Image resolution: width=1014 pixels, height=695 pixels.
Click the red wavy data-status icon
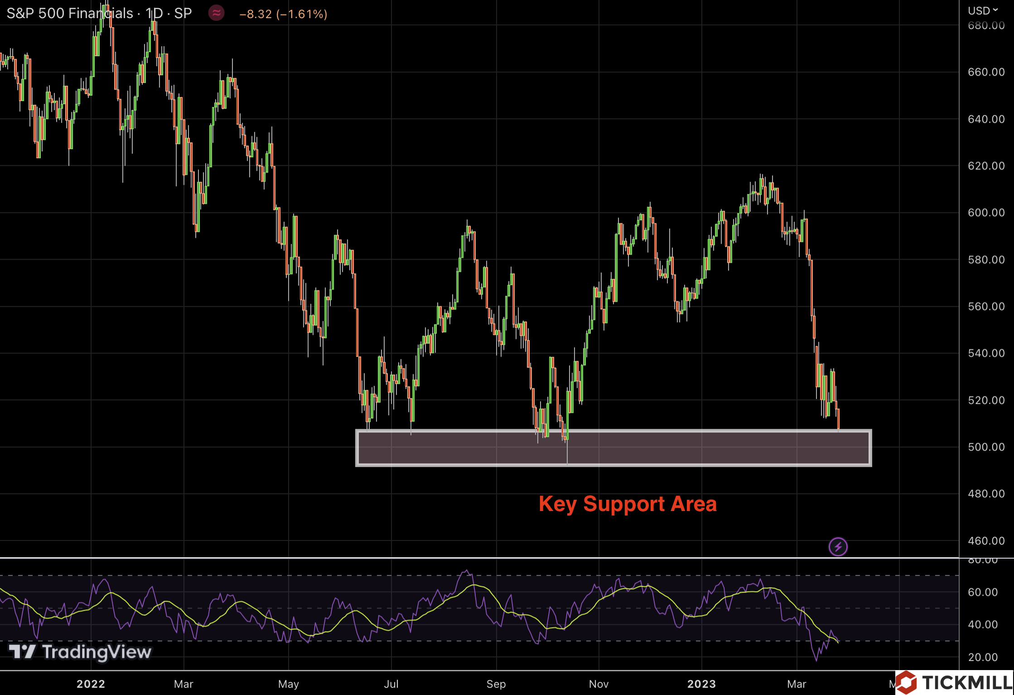[216, 13]
